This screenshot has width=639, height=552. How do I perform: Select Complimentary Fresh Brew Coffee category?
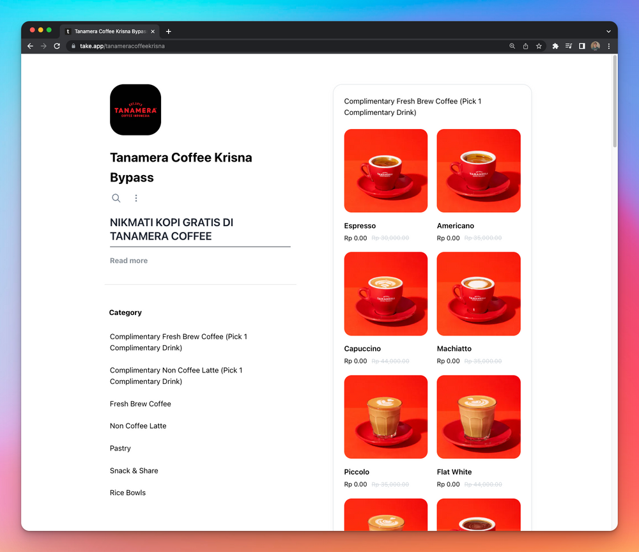point(178,342)
